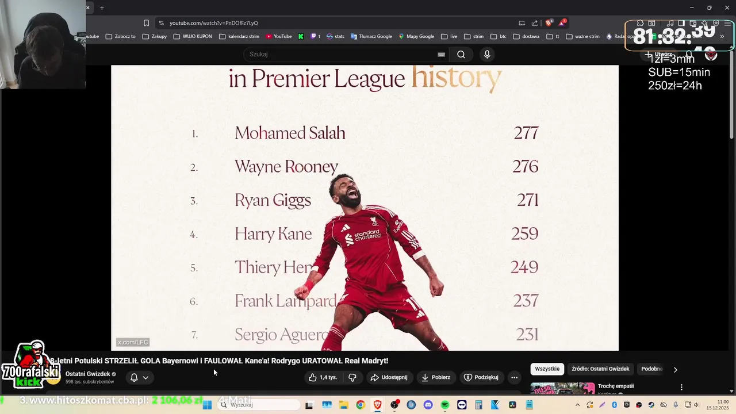Image resolution: width=736 pixels, height=414 pixels.
Task: Open Windows Start menu
Action: pyautogui.click(x=207, y=405)
